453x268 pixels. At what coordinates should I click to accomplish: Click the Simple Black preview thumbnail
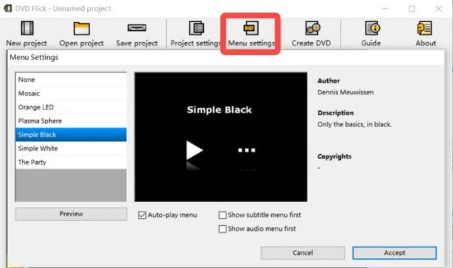pos(221,137)
